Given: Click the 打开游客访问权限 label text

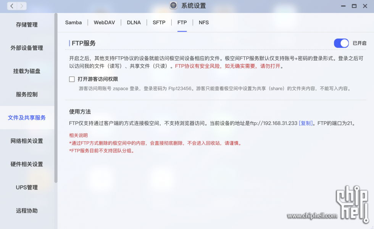Looking at the screenshot, I should [98, 79].
